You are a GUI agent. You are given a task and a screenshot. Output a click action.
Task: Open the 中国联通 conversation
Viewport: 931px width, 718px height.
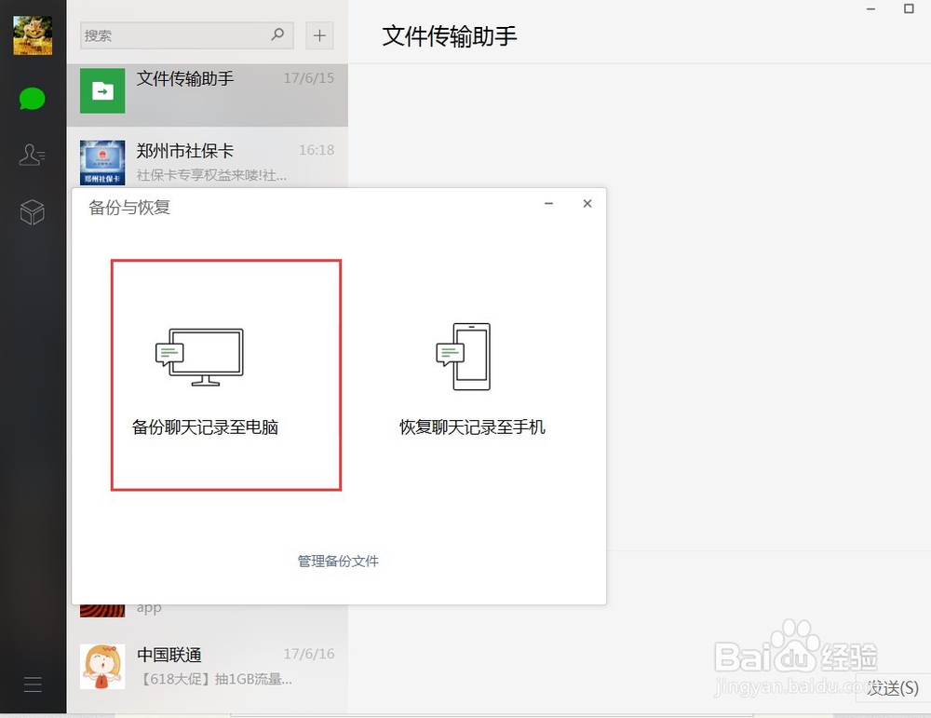tap(208, 667)
